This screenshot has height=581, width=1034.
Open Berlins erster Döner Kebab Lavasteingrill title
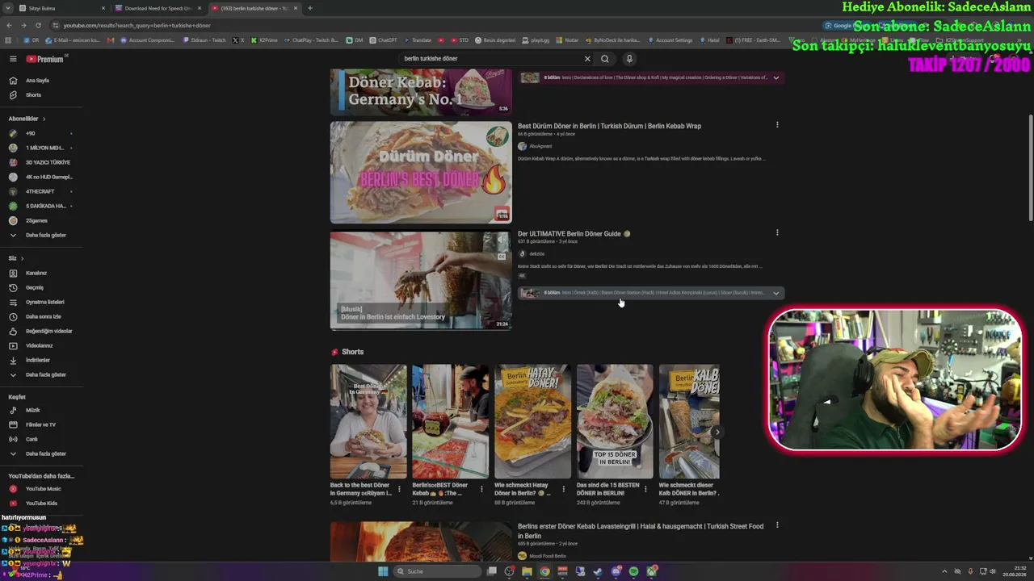point(641,531)
